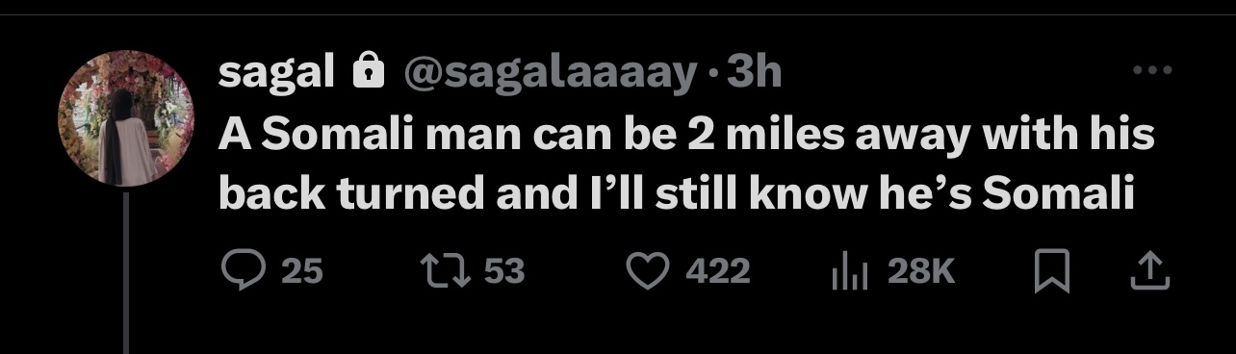Screen dimensions: 1236x354
Task: Open sagal's profile picture
Action: point(126,117)
